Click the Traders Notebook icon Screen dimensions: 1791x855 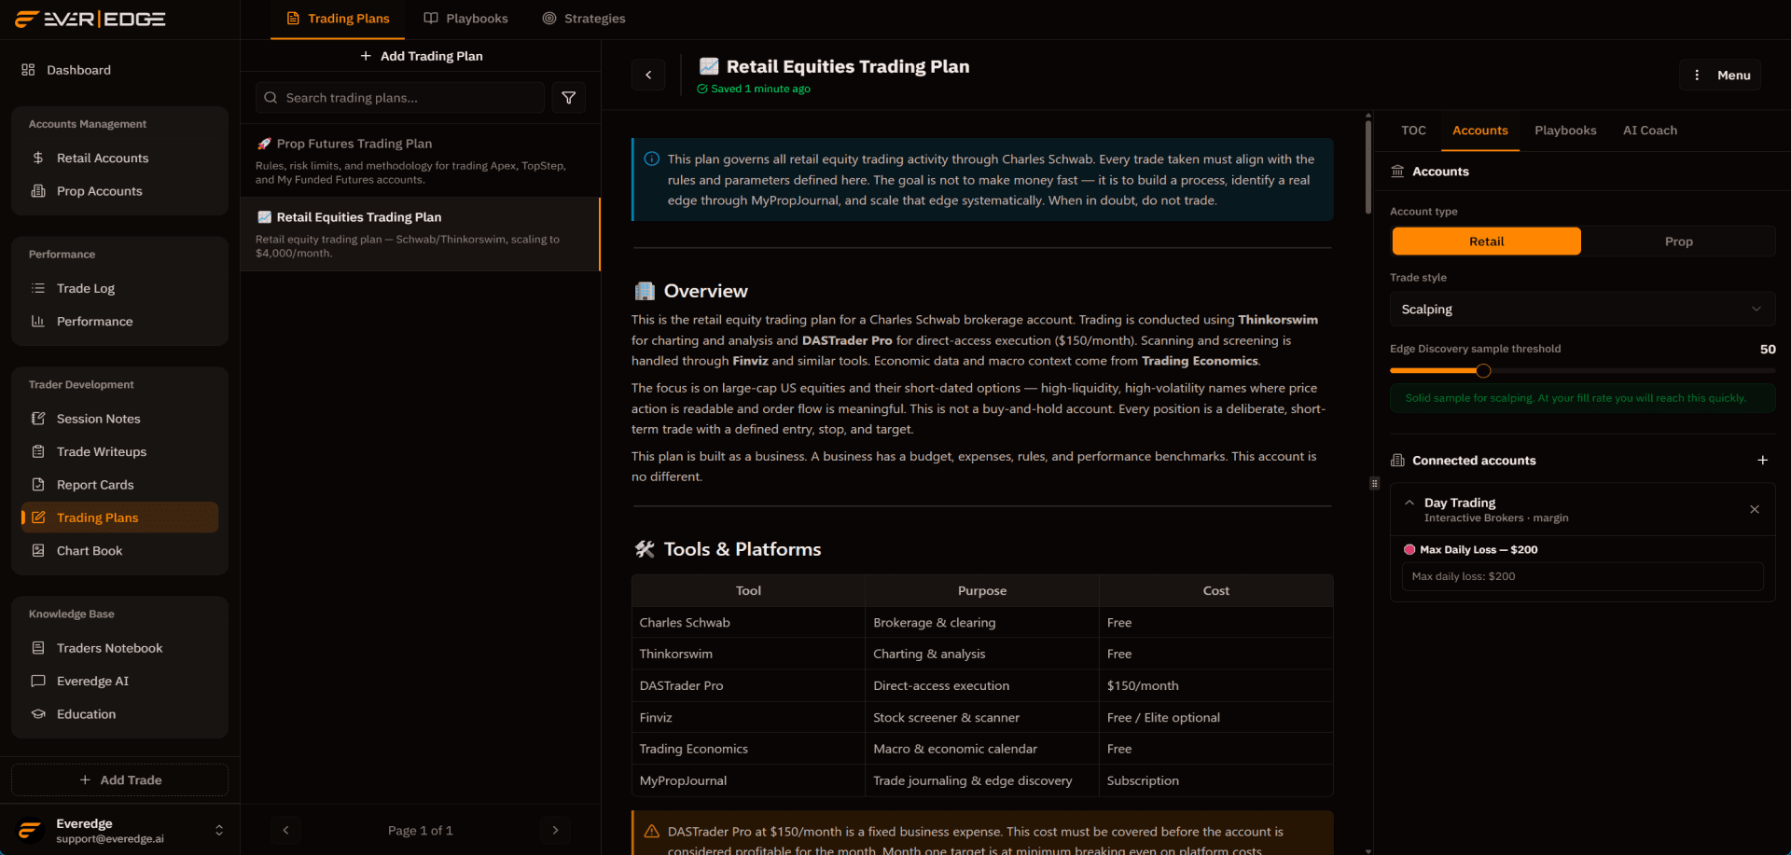(x=38, y=648)
